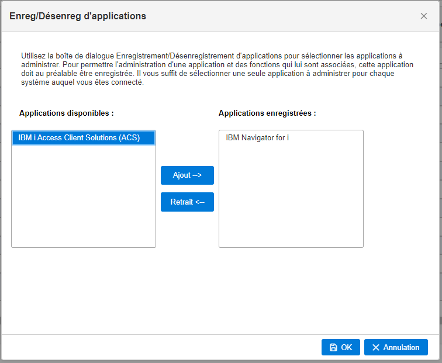Cancel with the Annulation button
The image size is (442, 363).
396,347
